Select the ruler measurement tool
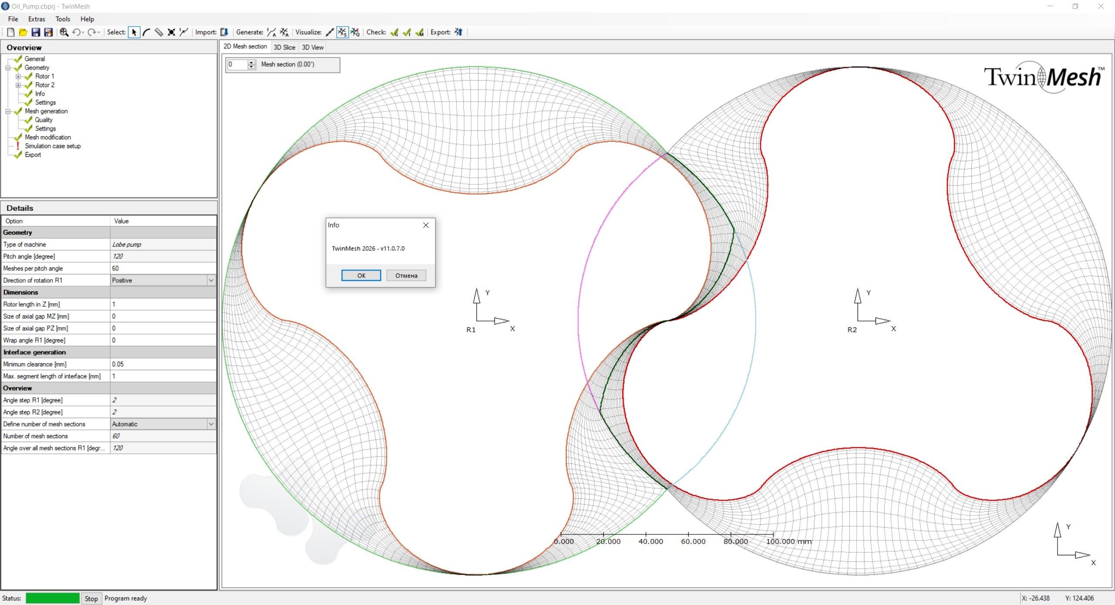The image size is (1115, 605). tap(159, 32)
